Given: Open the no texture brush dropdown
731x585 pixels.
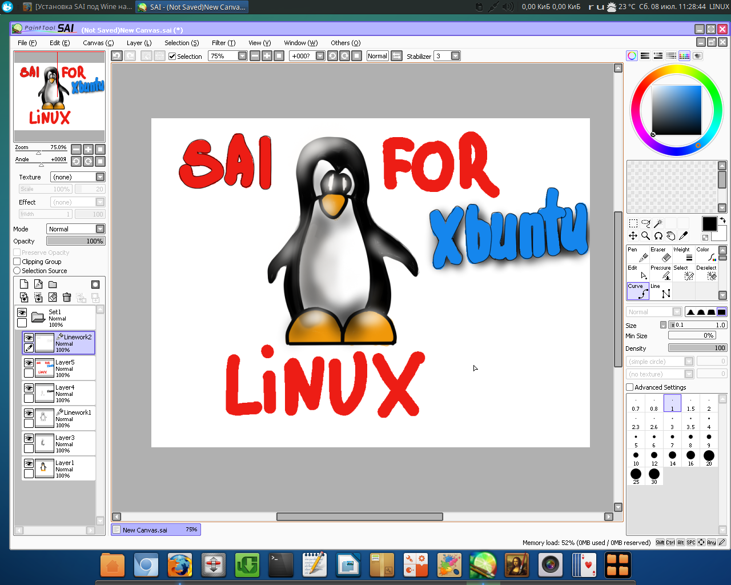Looking at the screenshot, I should pos(660,374).
